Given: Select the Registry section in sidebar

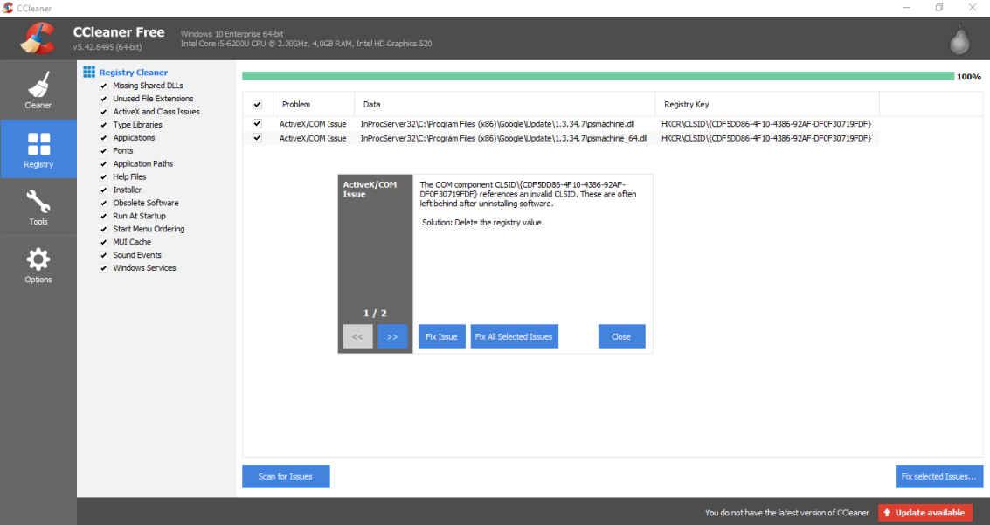Looking at the screenshot, I should [38, 149].
